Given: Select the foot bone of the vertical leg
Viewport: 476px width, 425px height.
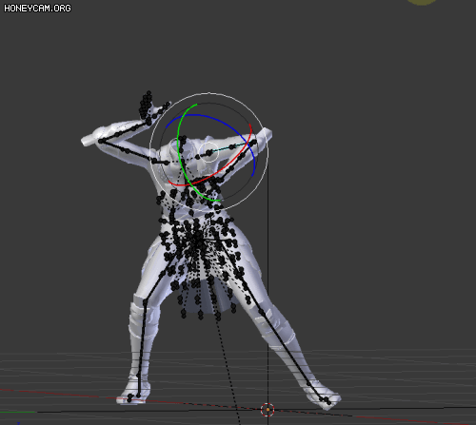Looking at the screenshot, I should coord(134,396).
